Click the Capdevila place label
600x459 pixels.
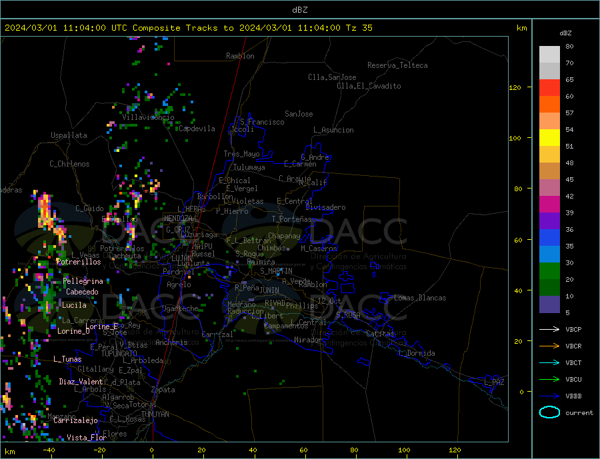pos(197,129)
